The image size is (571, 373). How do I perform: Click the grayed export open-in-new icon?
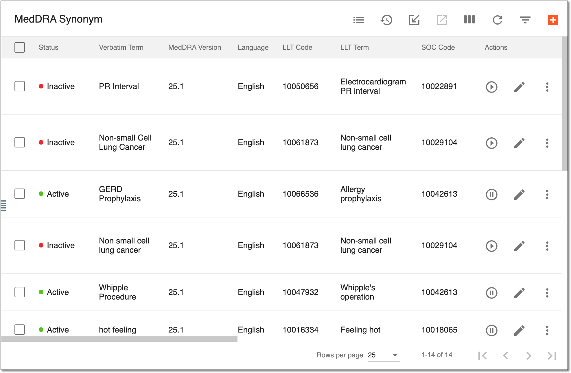click(x=442, y=20)
